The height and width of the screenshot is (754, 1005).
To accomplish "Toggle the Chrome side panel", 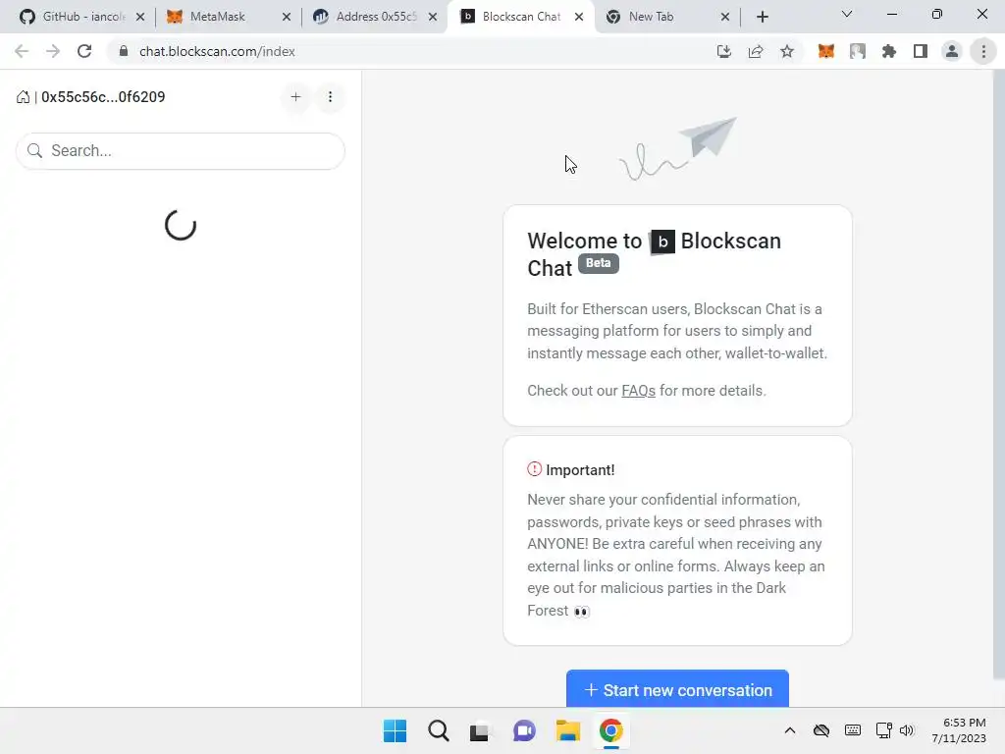I will 921,51.
